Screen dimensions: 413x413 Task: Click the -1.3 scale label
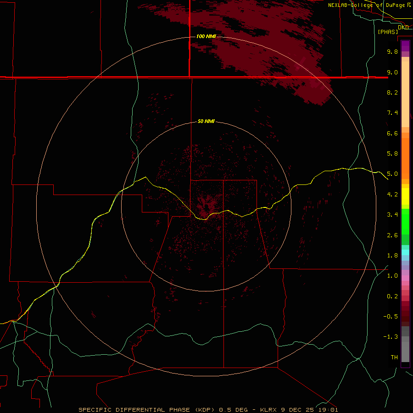(391, 337)
